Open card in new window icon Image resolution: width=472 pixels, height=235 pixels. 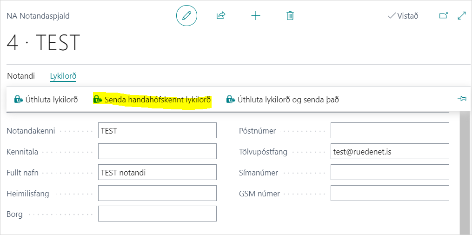[x=443, y=16]
